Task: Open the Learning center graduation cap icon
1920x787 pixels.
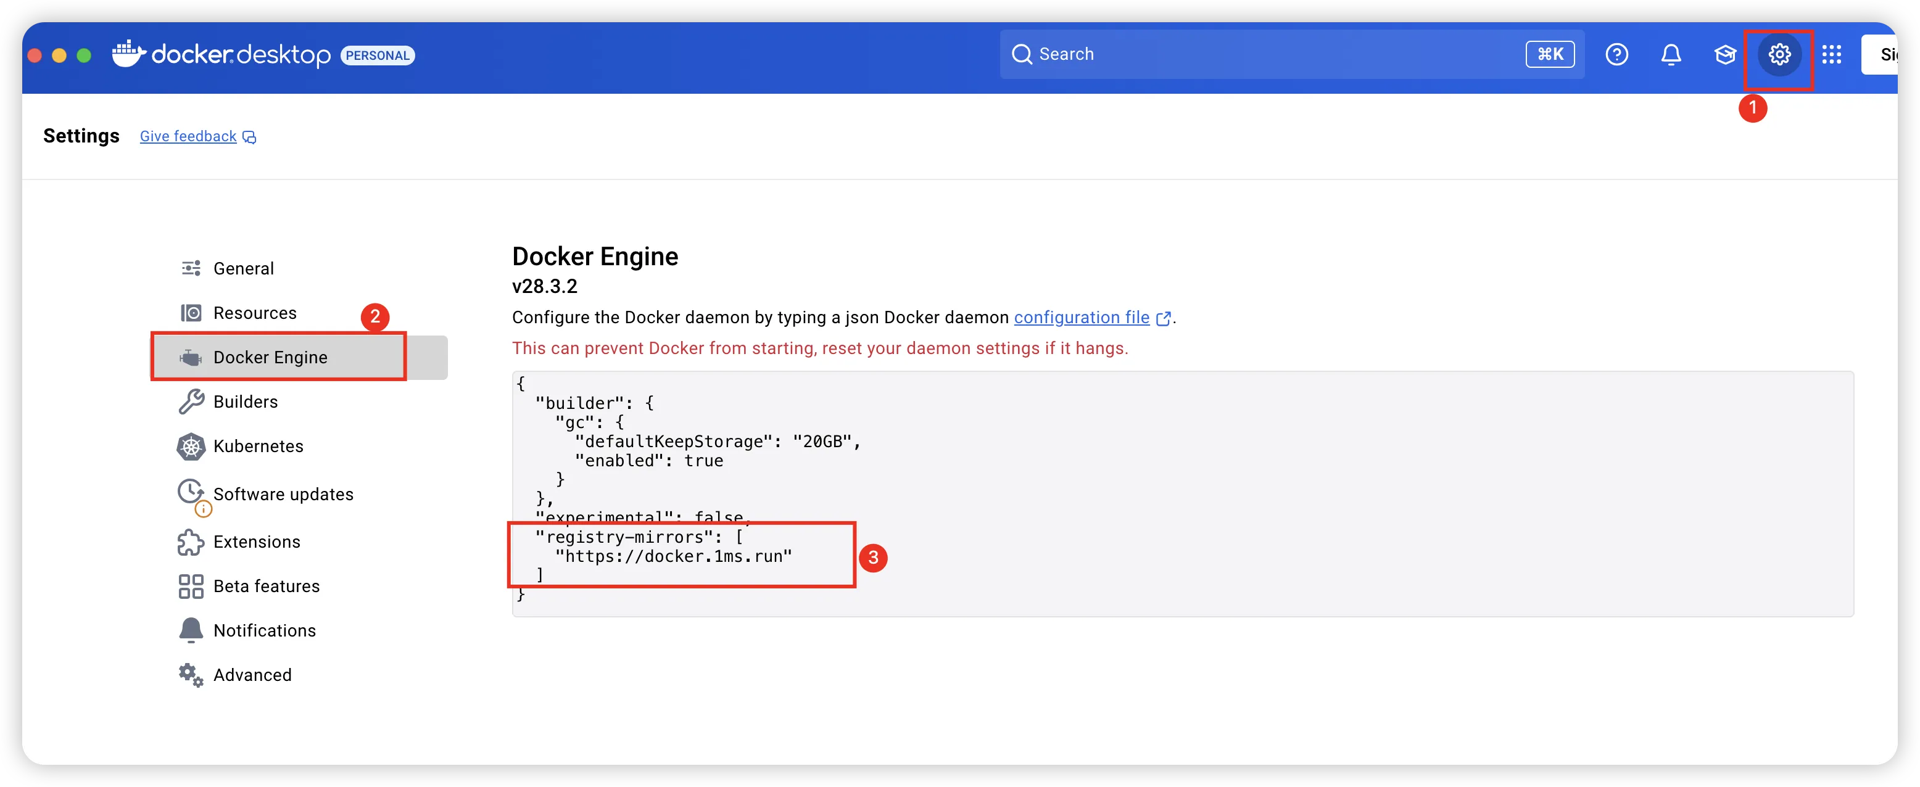Action: 1724,54
